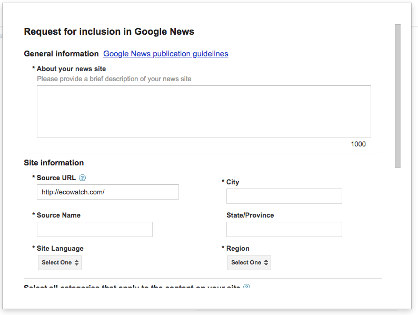Expand the Site Language dropdown
The width and height of the screenshot is (418, 315).
[59, 262]
